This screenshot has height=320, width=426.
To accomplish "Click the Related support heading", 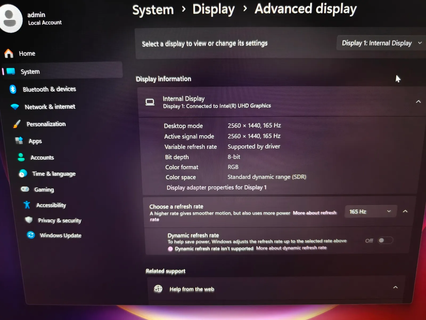I will 166,271.
